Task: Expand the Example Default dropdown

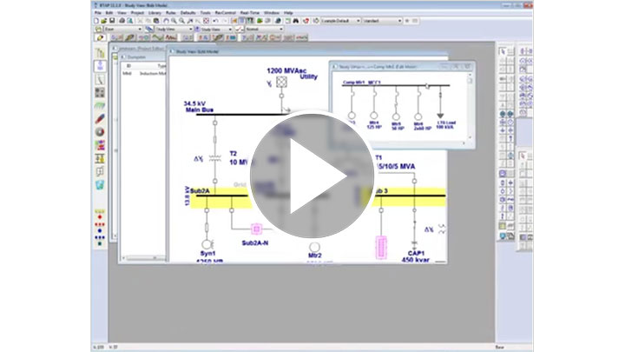Action: 358,21
